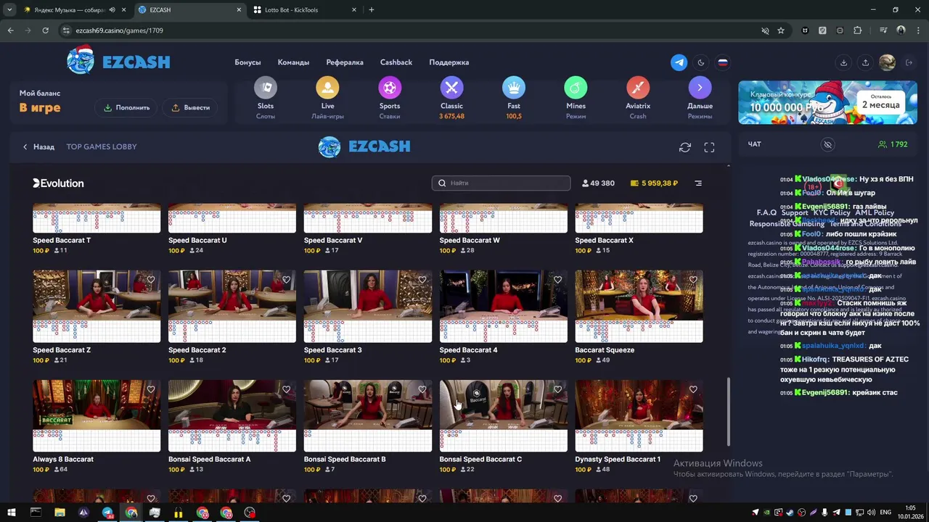Favorite Speed Baccarat 2 with heart

coord(286,280)
